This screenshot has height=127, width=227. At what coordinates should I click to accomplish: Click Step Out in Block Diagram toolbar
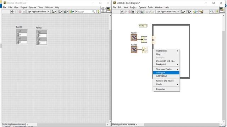[x=153, y=12]
